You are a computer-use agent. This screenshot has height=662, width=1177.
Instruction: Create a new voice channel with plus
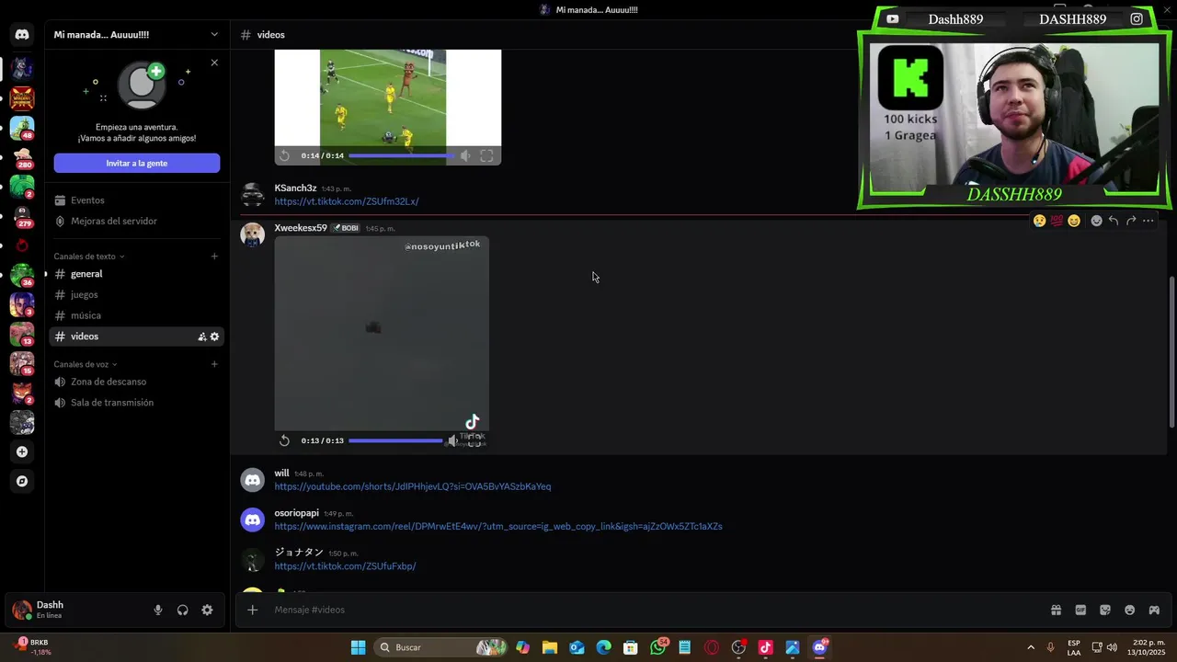pos(214,364)
